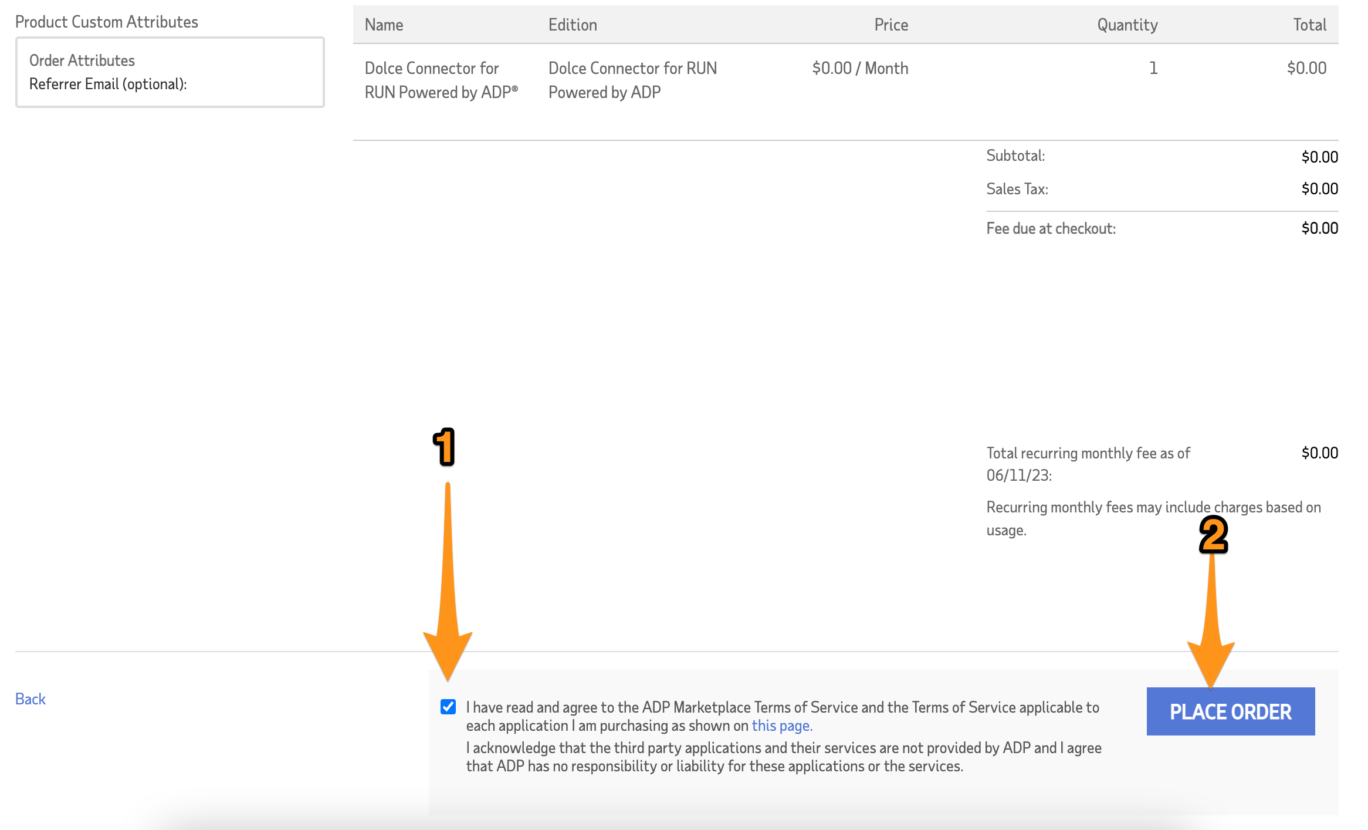Click the Total column header
The width and height of the screenshot is (1368, 830).
coord(1309,25)
